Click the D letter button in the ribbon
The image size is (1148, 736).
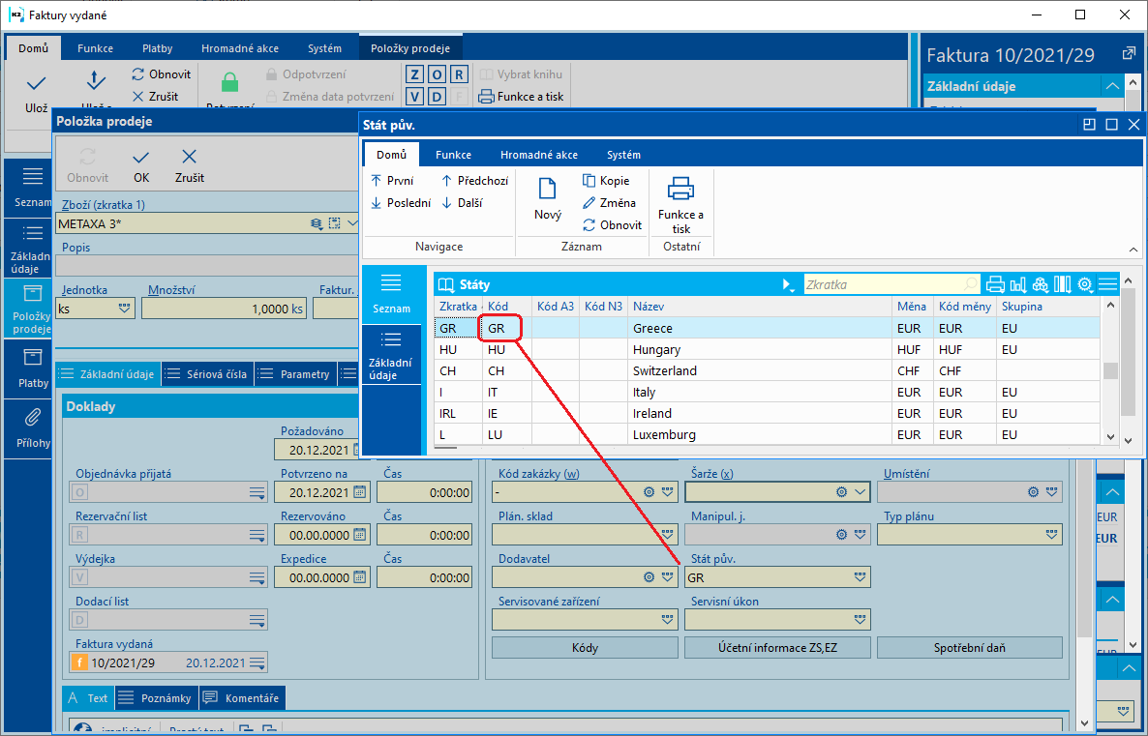pos(438,96)
